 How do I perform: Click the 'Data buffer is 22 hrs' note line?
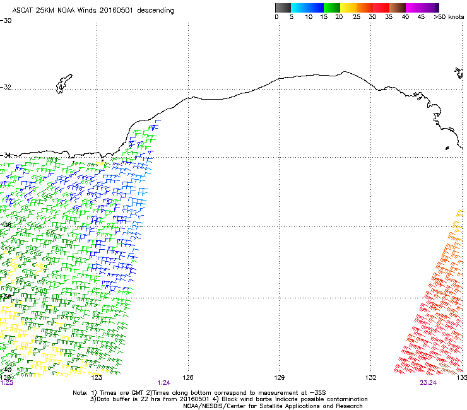228,399
